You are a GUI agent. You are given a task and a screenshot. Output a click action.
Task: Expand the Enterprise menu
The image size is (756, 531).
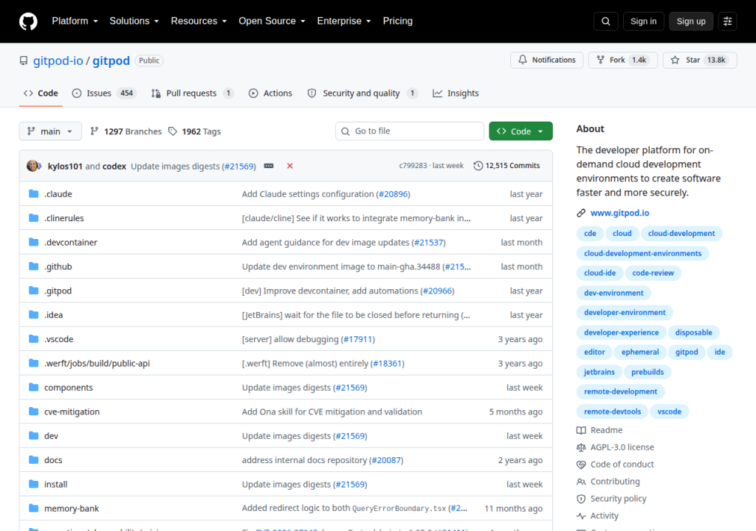[x=344, y=21]
